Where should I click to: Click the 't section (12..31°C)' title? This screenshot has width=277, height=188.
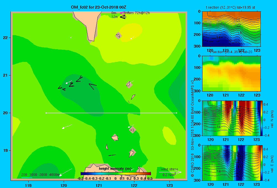pos(230,7)
